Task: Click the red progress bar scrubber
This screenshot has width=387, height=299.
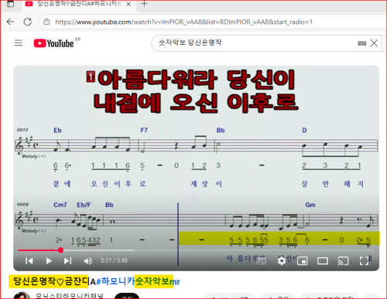Action: point(60,250)
